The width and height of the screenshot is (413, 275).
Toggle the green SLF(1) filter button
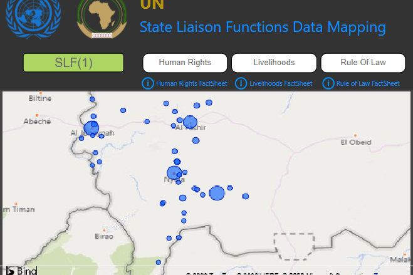73,63
